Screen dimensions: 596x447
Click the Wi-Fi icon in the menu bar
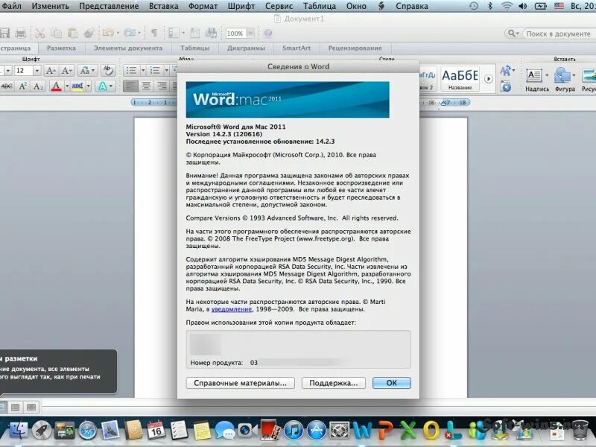(x=507, y=6)
